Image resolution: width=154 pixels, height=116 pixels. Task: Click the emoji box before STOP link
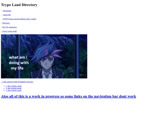(2, 19)
